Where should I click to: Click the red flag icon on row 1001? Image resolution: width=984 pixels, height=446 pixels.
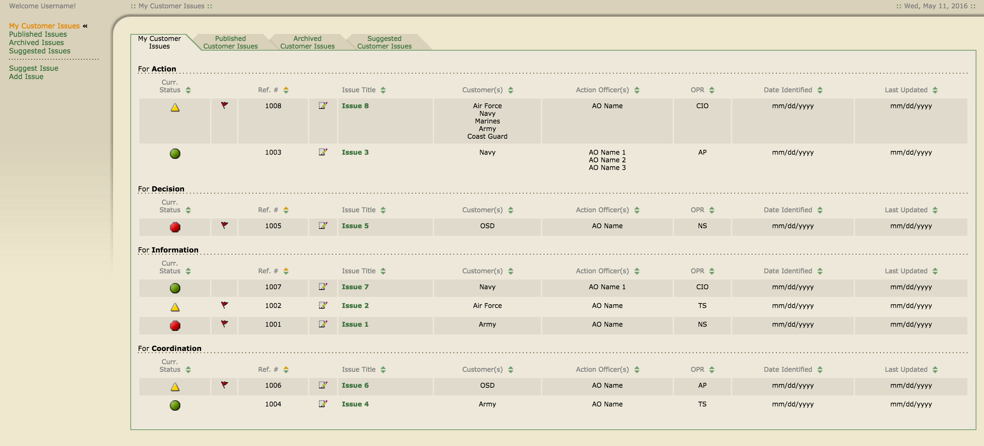pyautogui.click(x=224, y=324)
